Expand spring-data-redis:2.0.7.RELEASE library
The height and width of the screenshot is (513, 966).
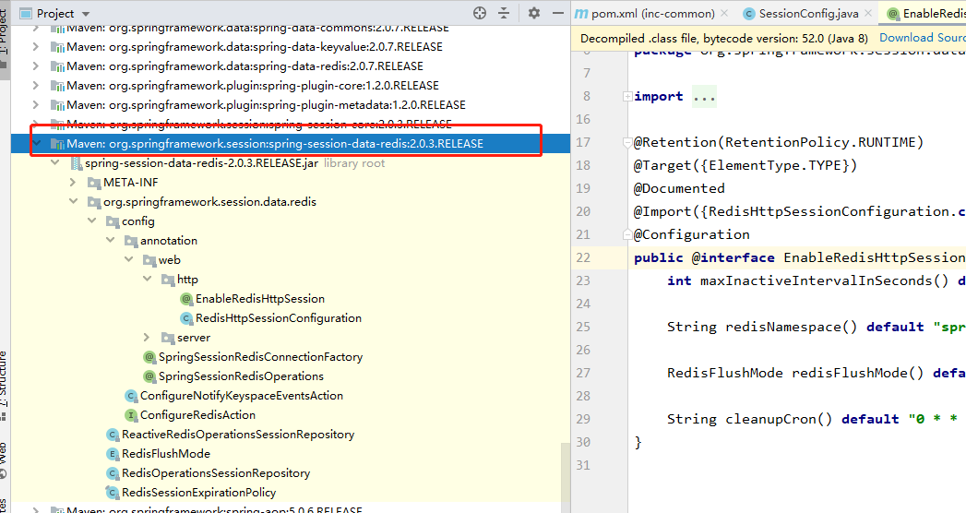(36, 66)
